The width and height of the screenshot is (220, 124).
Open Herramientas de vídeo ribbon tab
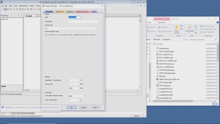(x=162, y=19)
